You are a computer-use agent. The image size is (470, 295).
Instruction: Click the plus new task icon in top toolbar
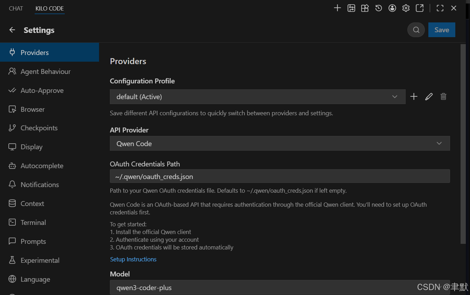pyautogui.click(x=337, y=8)
